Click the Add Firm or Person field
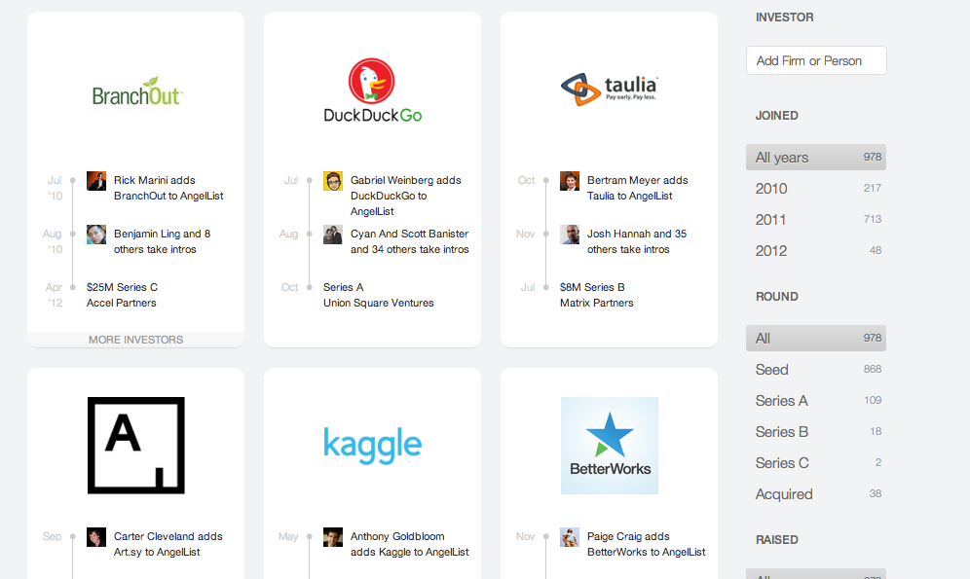970x579 pixels. point(816,60)
